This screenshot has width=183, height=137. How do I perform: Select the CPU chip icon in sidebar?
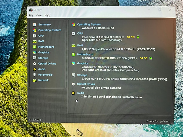35,36
